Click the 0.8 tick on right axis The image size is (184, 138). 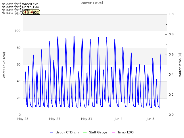pyautogui.click(x=171, y=34)
